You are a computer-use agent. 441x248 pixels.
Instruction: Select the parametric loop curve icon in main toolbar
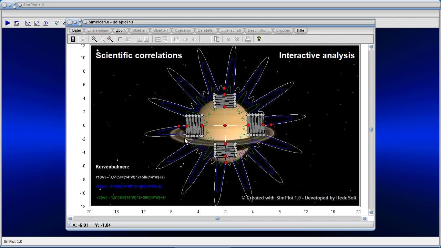(x=37, y=23)
